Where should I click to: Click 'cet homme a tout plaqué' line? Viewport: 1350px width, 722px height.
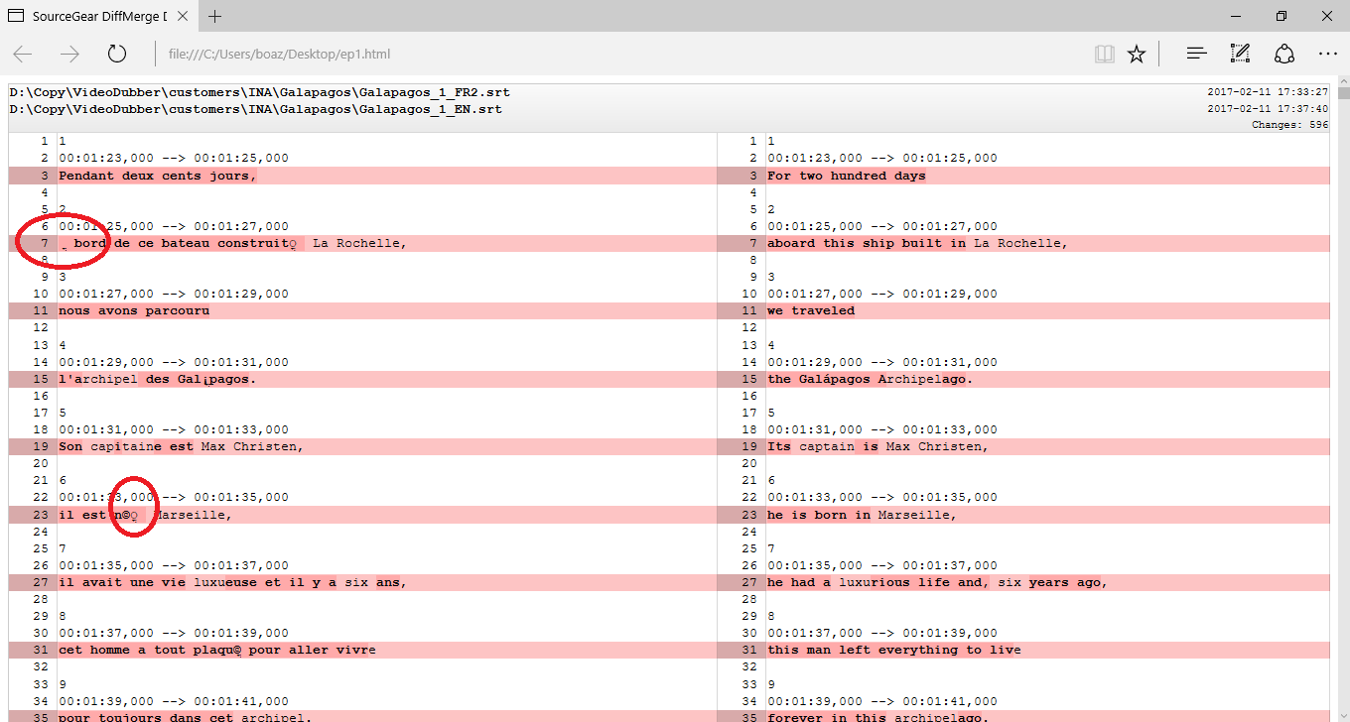pyautogui.click(x=216, y=650)
